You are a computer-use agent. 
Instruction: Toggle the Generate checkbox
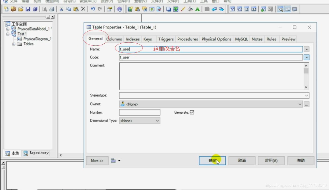pos(192,112)
